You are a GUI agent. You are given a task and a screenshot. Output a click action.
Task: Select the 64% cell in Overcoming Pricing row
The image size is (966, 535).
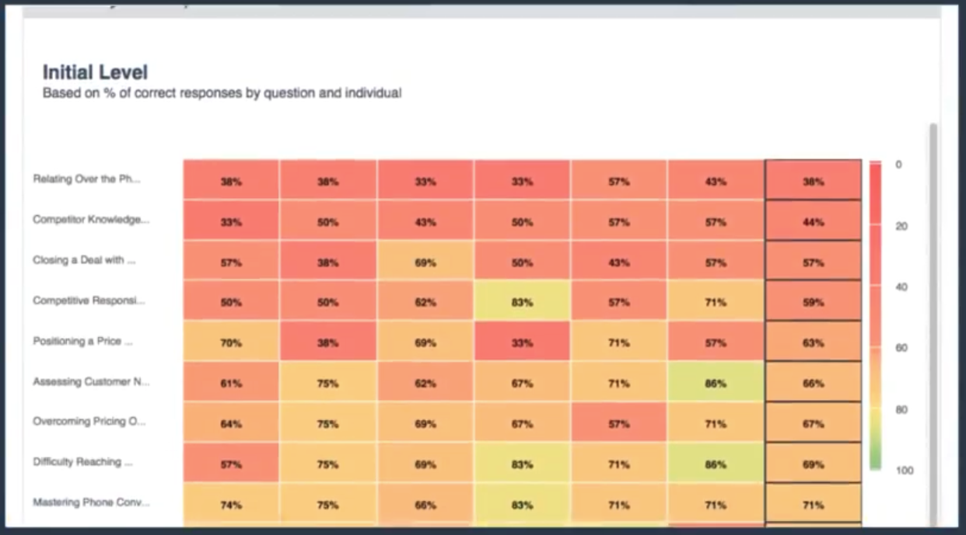(231, 424)
